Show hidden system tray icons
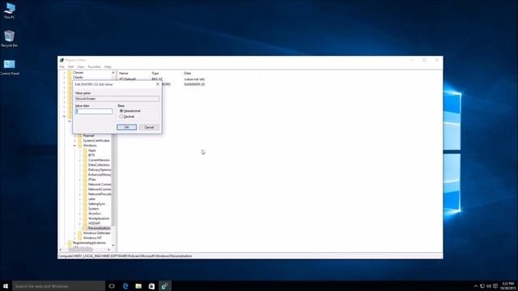The height and width of the screenshot is (291, 518). point(476,286)
